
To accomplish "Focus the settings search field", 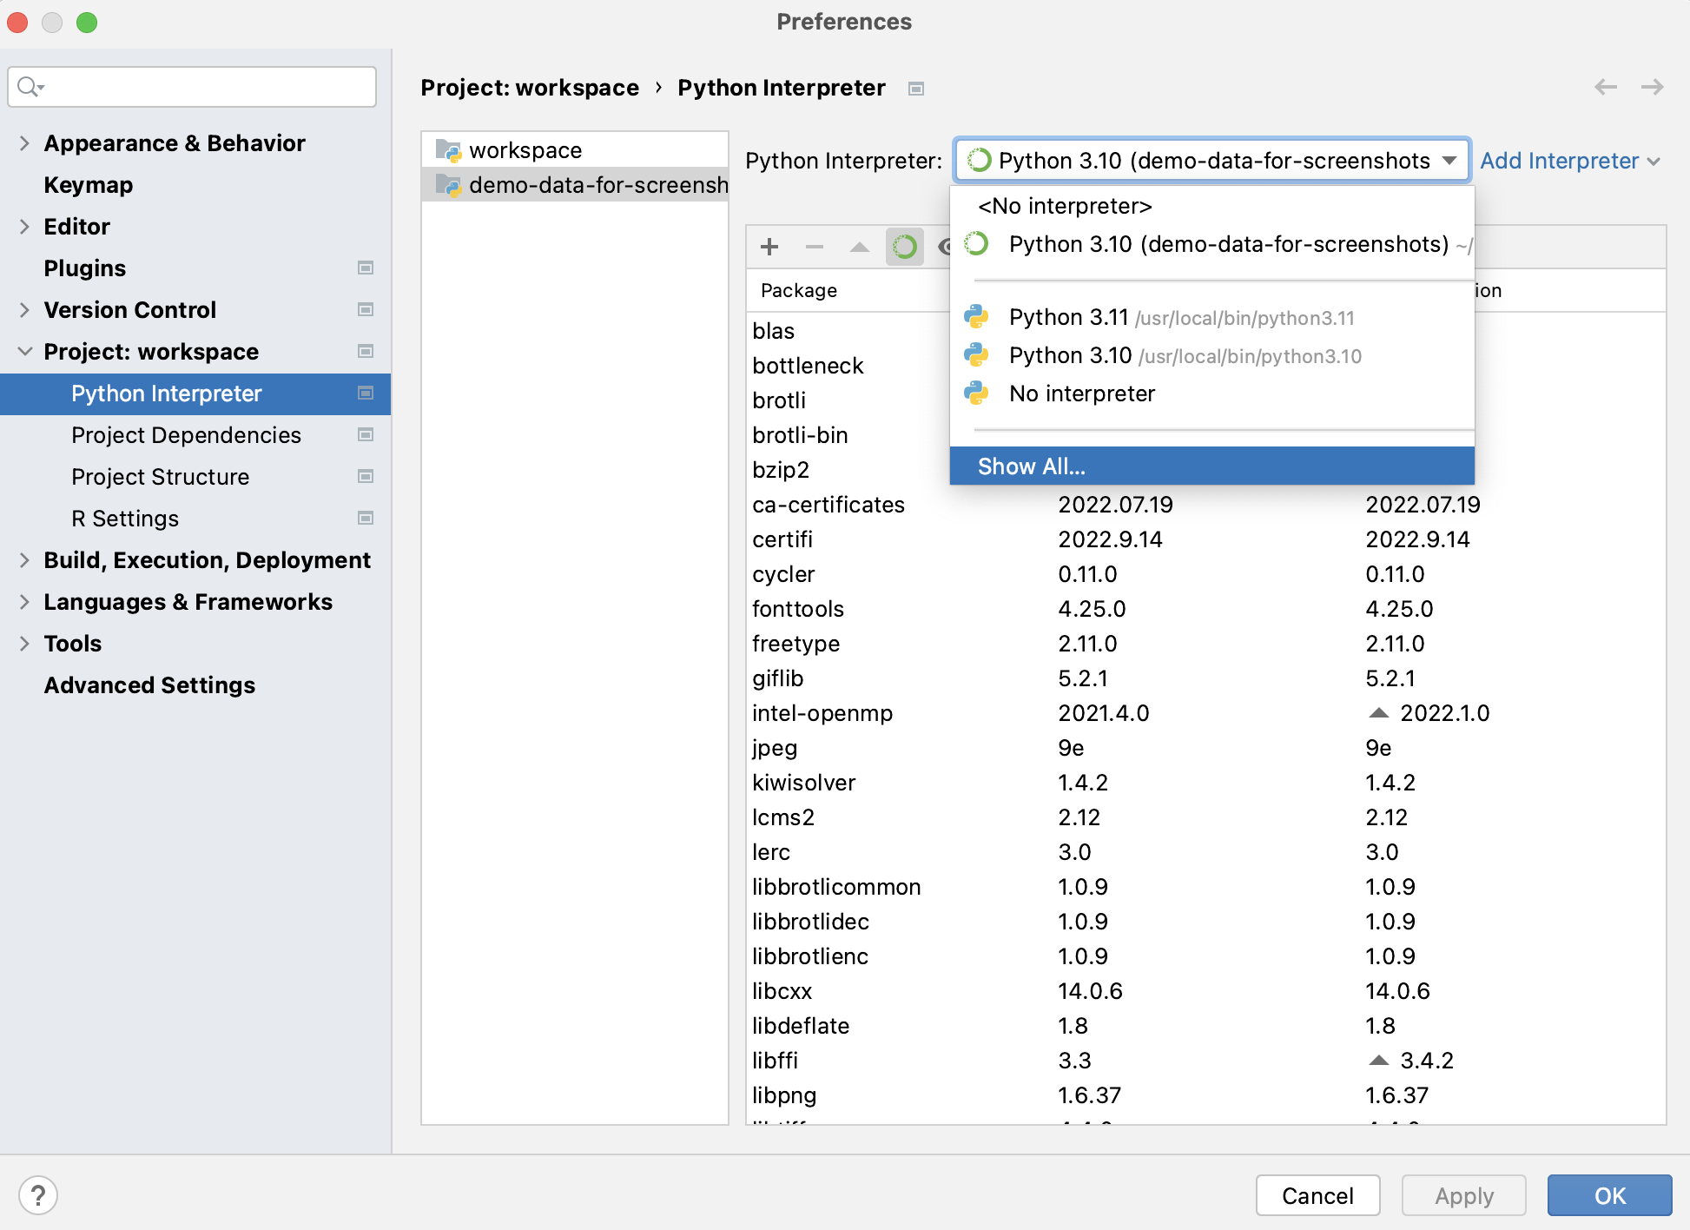I will 192,87.
